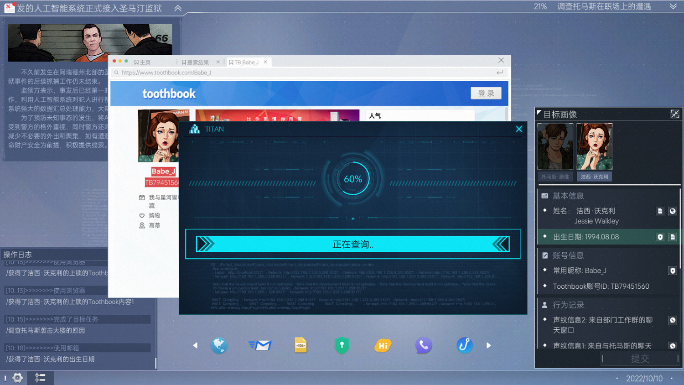Collapse the 目标画像 panel
Viewport: 684px width, 385px height.
[x=675, y=114]
